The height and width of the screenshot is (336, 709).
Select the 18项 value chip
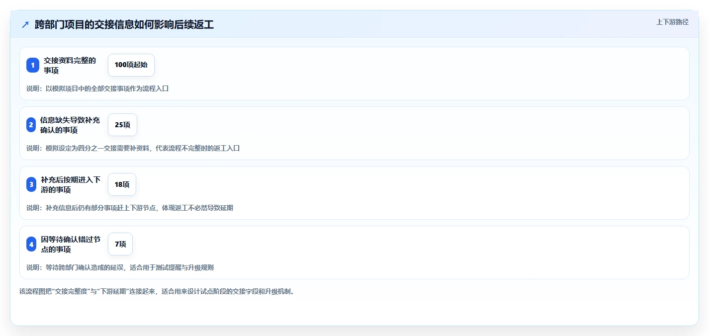122,184
